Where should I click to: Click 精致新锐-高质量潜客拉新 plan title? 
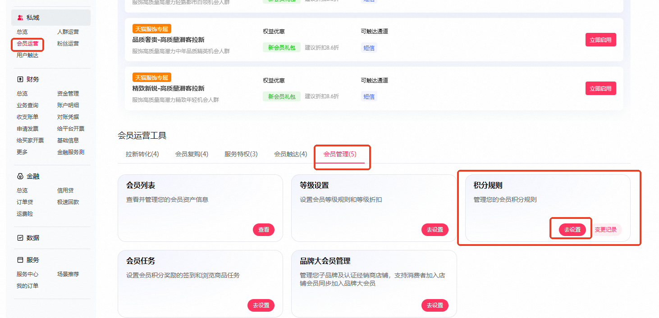[168, 88]
